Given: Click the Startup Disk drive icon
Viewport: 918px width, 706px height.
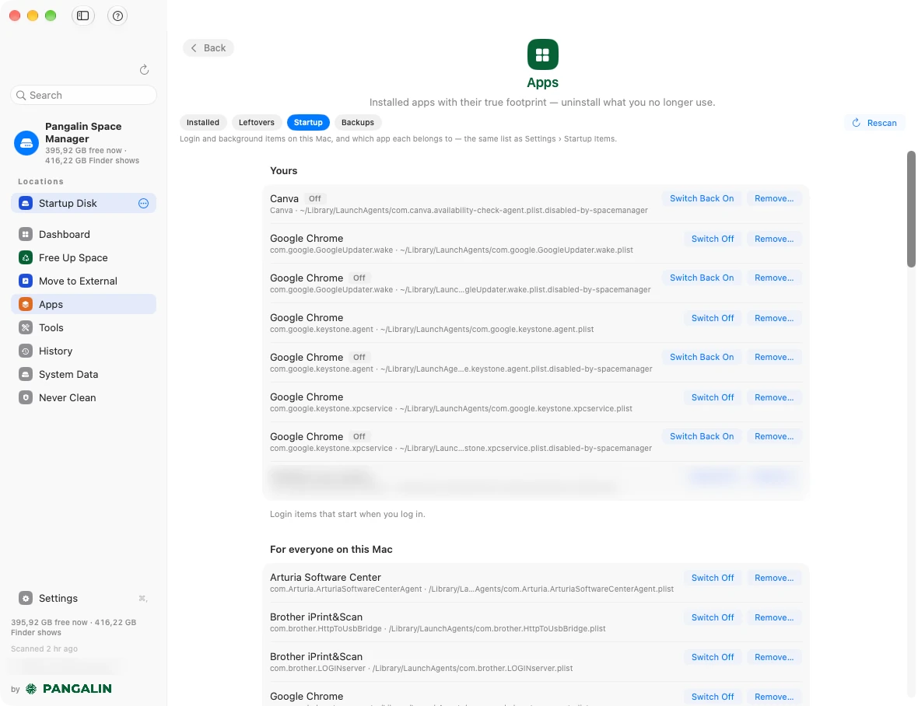Looking at the screenshot, I should click(25, 203).
